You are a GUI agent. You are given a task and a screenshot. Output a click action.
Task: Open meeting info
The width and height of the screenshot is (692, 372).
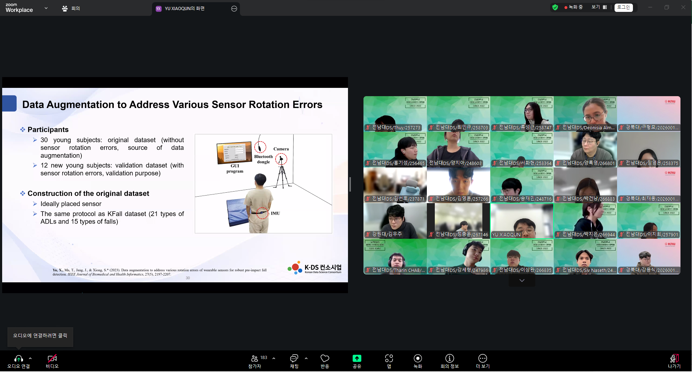pyautogui.click(x=449, y=359)
